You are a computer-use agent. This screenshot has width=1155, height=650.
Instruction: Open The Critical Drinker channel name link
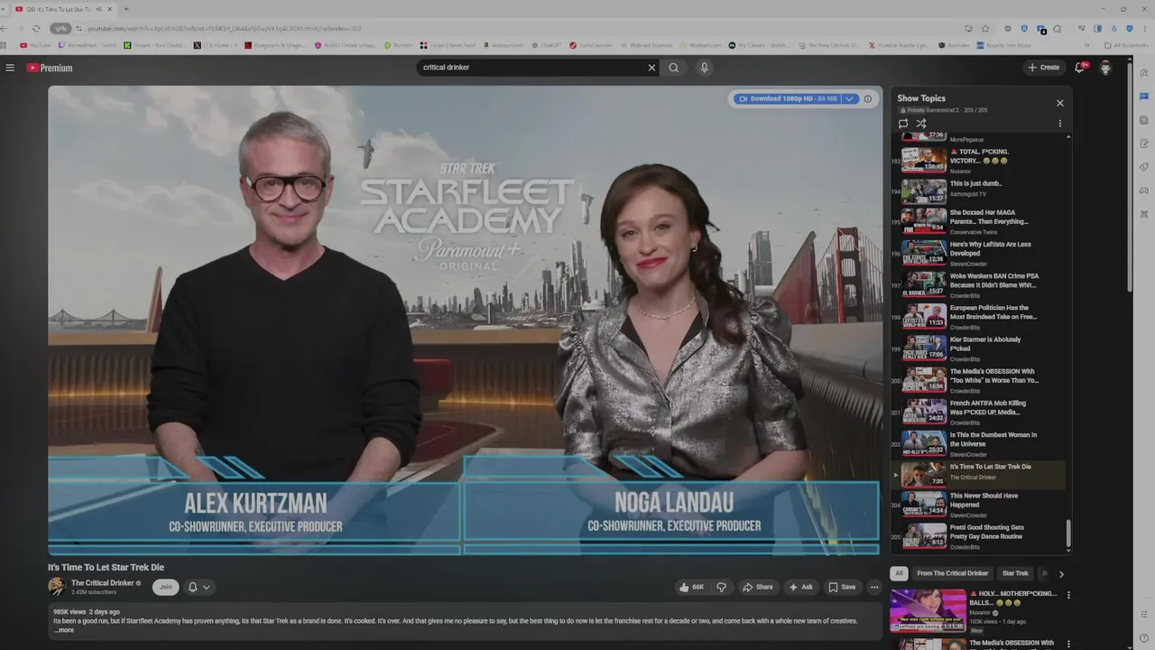tap(104, 583)
